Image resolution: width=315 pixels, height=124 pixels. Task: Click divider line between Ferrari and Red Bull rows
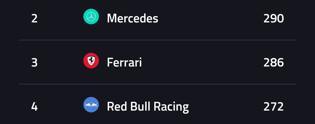pos(157,84)
